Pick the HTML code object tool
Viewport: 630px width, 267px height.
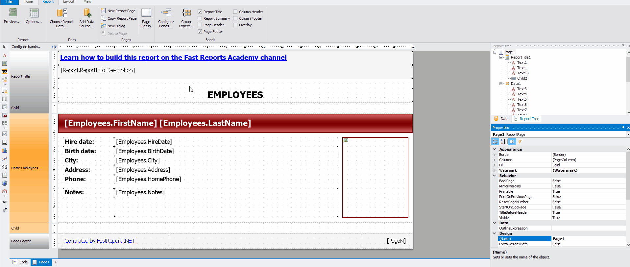[5, 202]
